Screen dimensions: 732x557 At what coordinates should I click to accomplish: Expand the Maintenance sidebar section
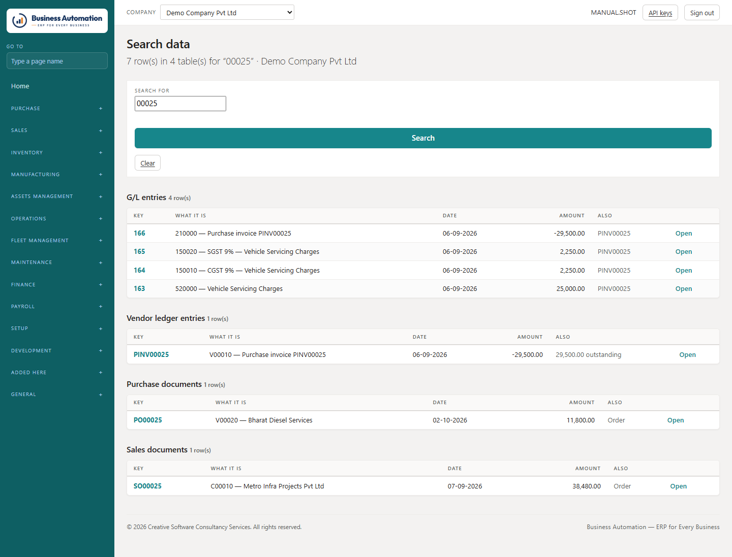click(x=57, y=263)
